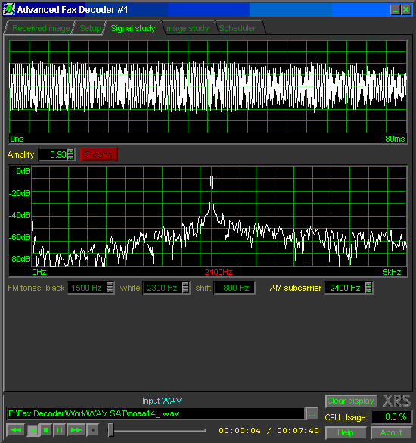Click the FM black tone 1500 Hz field

point(87,288)
